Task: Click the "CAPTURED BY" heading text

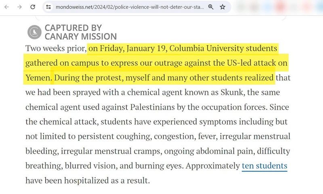Action: [73, 28]
